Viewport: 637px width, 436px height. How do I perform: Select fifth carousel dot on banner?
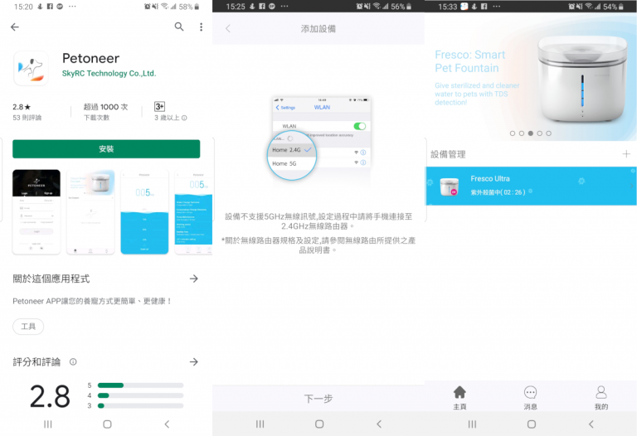click(x=549, y=133)
